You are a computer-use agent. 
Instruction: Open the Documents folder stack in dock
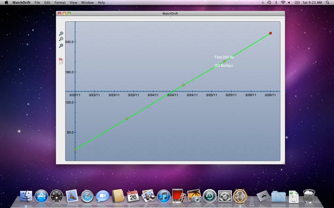[x=278, y=196]
